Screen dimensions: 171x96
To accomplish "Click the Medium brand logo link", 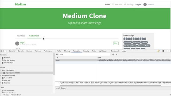I will [x=21, y=4].
